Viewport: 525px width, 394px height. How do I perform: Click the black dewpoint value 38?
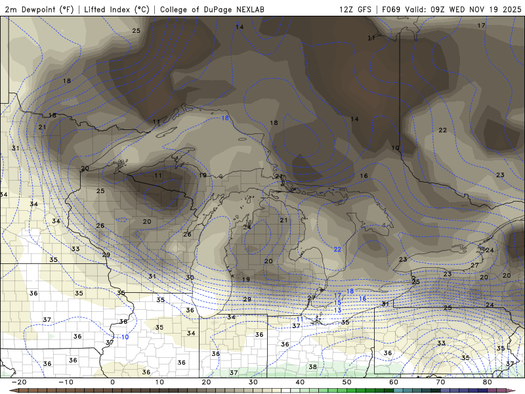pos(313,367)
